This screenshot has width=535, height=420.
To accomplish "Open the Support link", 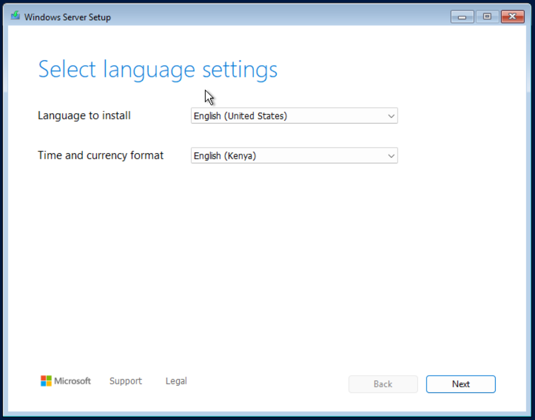I will (x=126, y=381).
